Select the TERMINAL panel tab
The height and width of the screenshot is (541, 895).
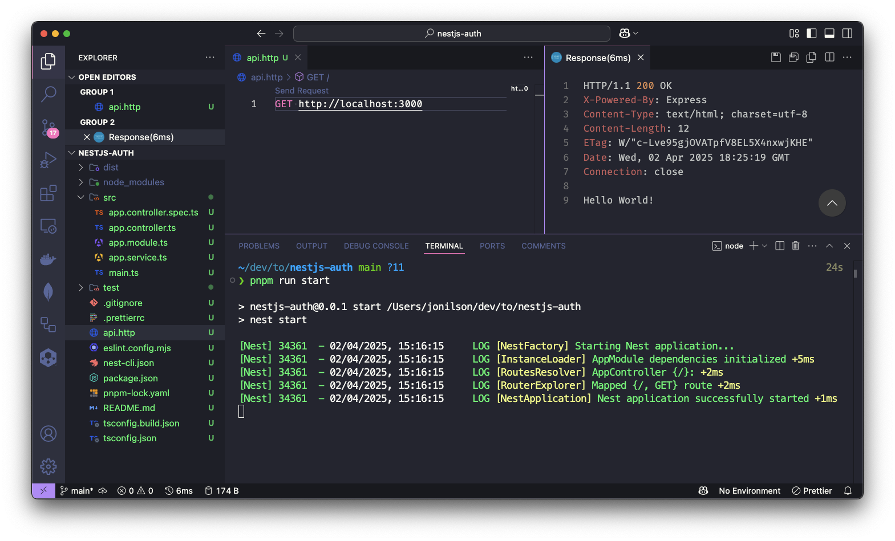pos(444,246)
